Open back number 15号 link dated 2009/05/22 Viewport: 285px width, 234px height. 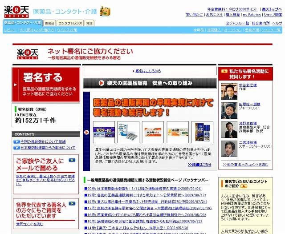(x=143, y=221)
